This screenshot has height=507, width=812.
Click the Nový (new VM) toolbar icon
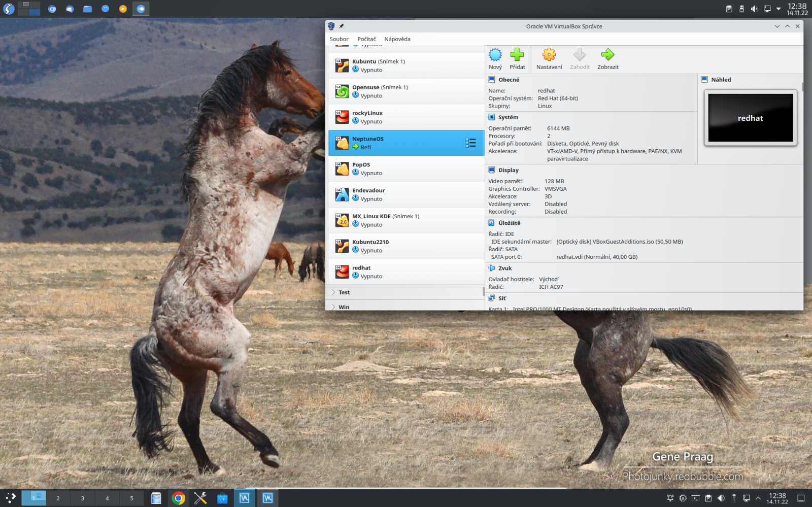[x=495, y=54]
